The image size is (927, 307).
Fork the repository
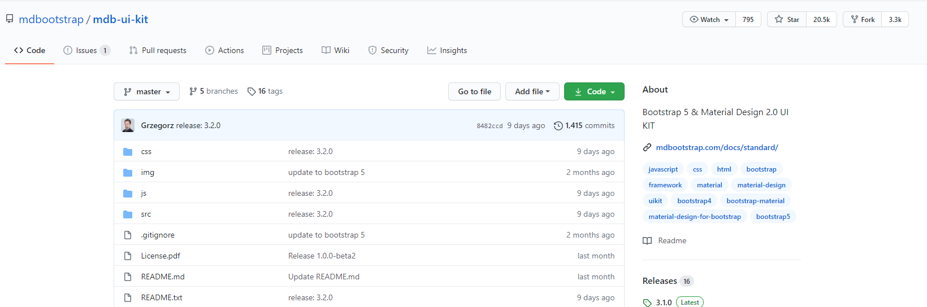coord(862,19)
